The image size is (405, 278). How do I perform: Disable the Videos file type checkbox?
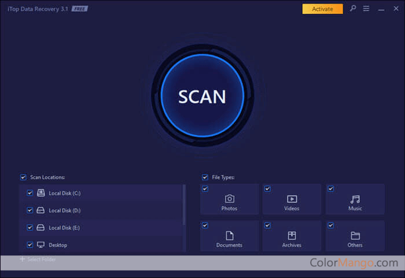(267, 188)
